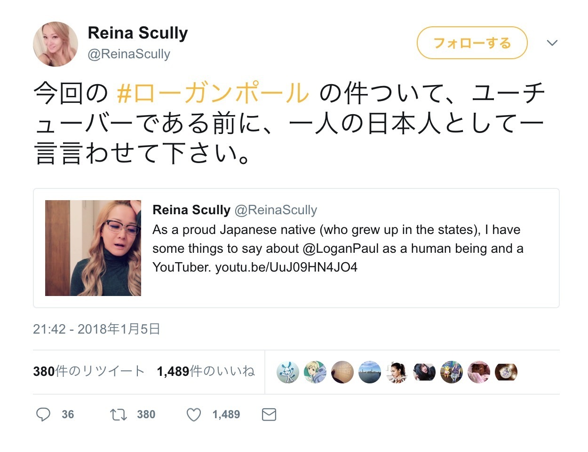Open tweet options chevron dropdown

[552, 43]
